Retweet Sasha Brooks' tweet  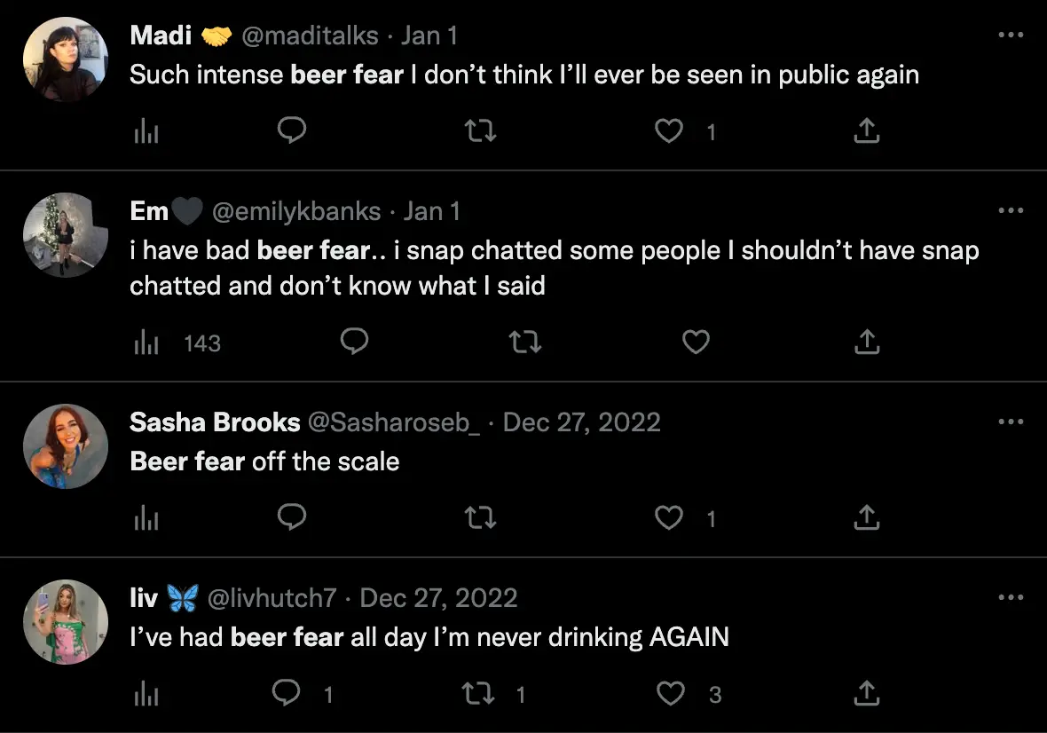(480, 517)
